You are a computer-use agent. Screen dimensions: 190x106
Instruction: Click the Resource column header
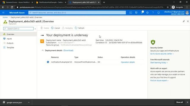[x=55, y=57]
